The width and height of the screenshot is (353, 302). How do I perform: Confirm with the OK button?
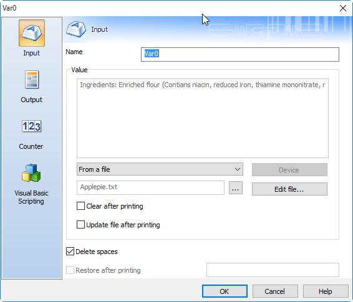pyautogui.click(x=225, y=291)
